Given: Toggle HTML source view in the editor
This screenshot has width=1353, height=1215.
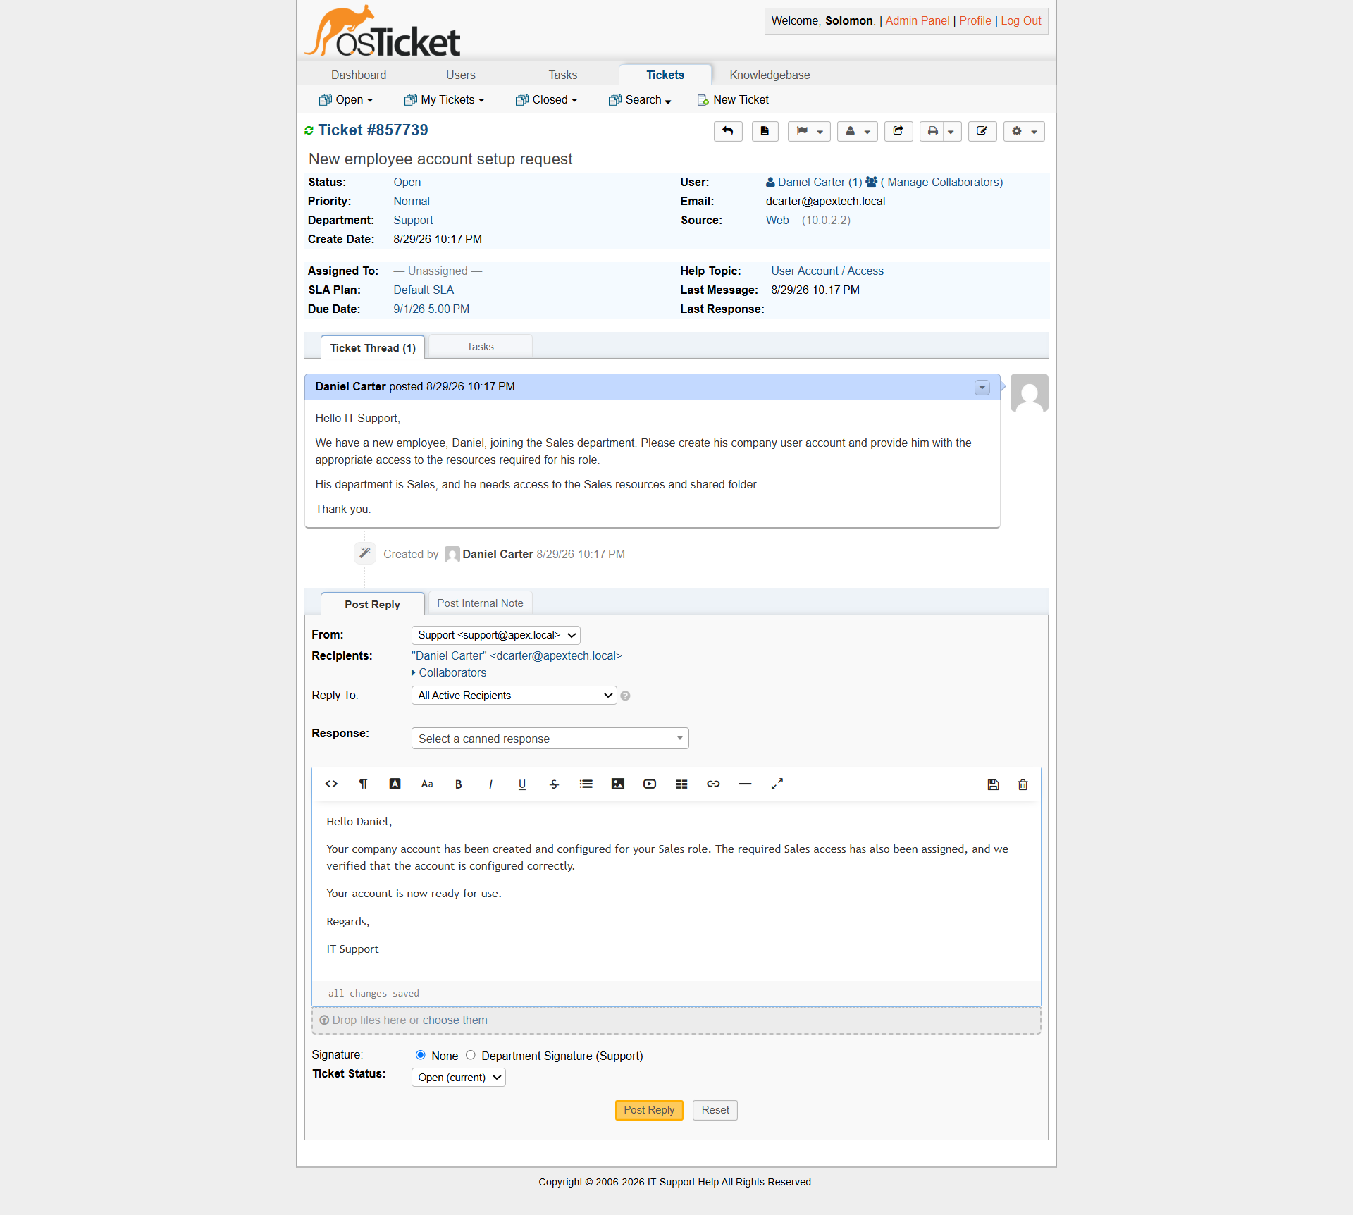Looking at the screenshot, I should pos(331,784).
